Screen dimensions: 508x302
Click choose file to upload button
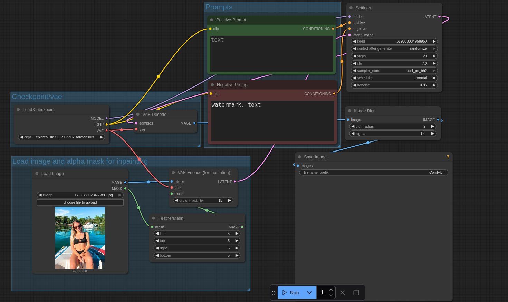80,202
